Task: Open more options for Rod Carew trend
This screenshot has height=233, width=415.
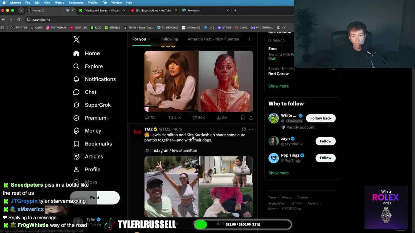Action: (333, 69)
